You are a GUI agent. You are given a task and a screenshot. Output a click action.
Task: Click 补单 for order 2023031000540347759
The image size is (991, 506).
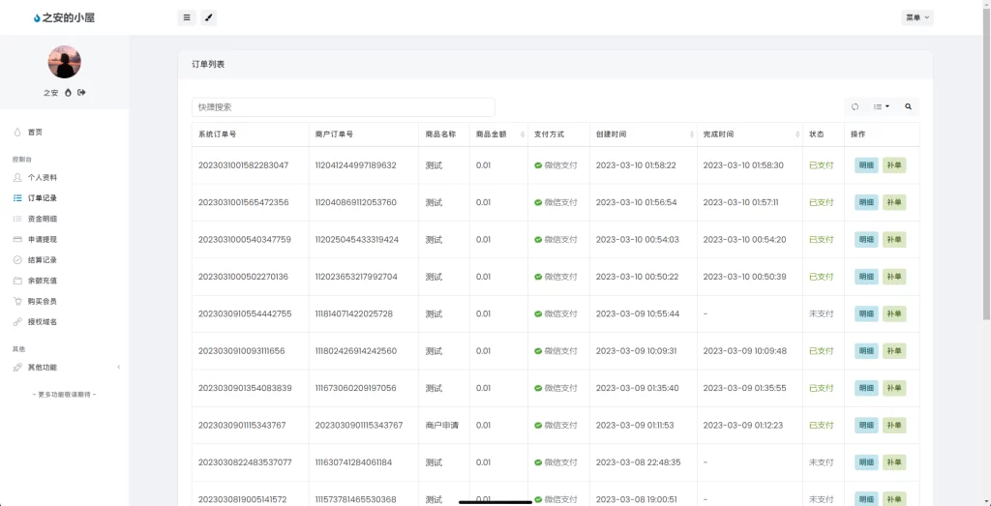coord(894,240)
